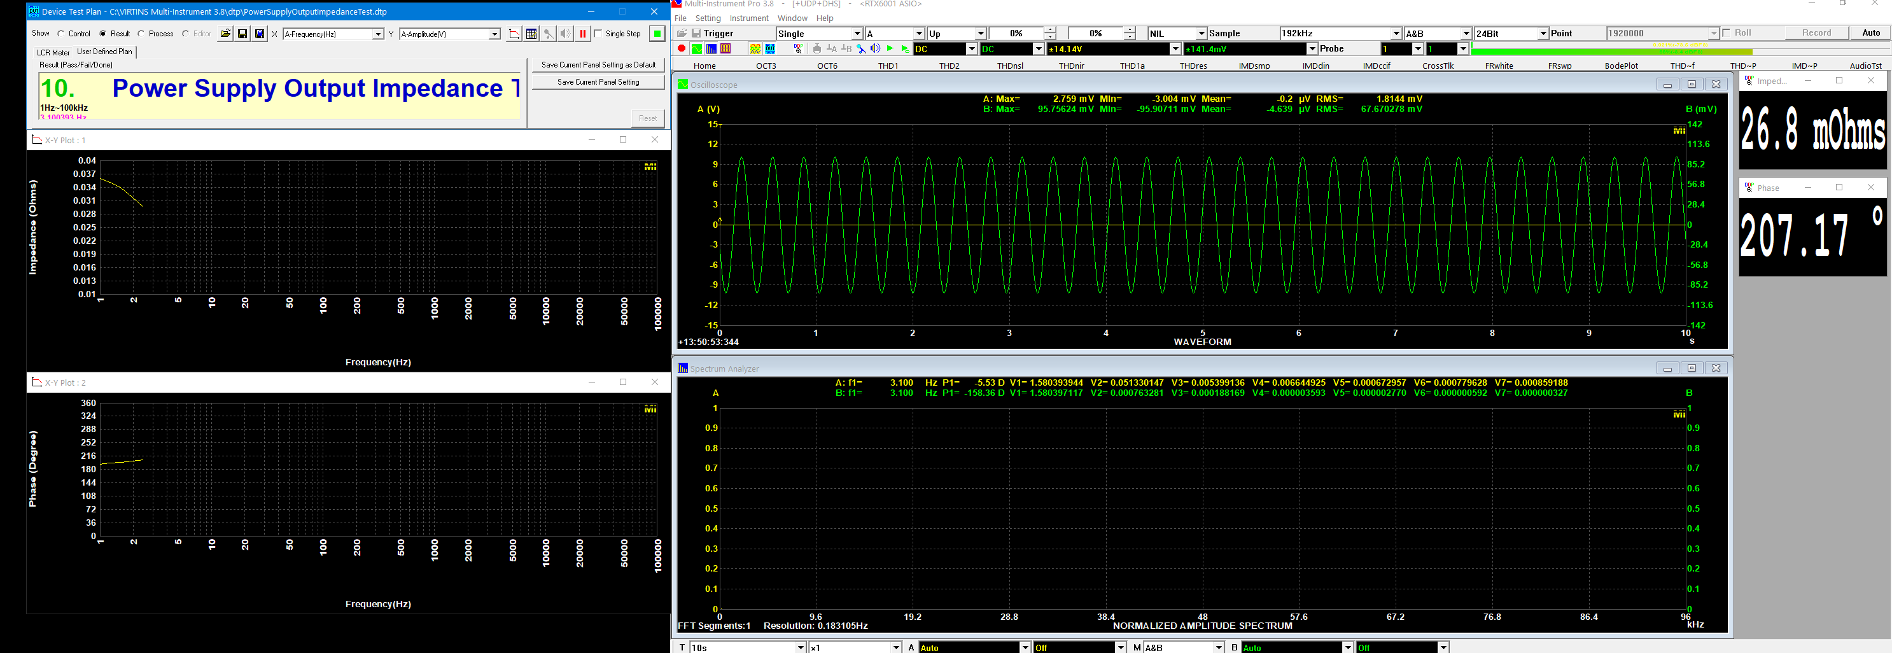Expand the X axis A-Frequency(Hz) dropdown
The image size is (1892, 653).
[x=378, y=34]
